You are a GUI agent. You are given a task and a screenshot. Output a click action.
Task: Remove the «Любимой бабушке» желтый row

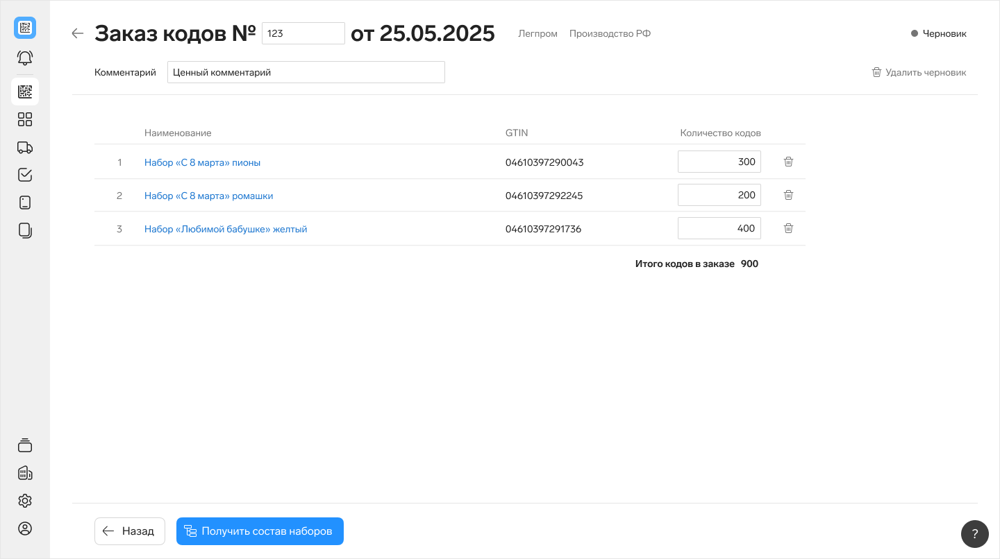click(788, 228)
